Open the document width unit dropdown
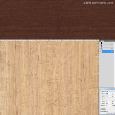This screenshot has height=115, width=115. point(113,101)
